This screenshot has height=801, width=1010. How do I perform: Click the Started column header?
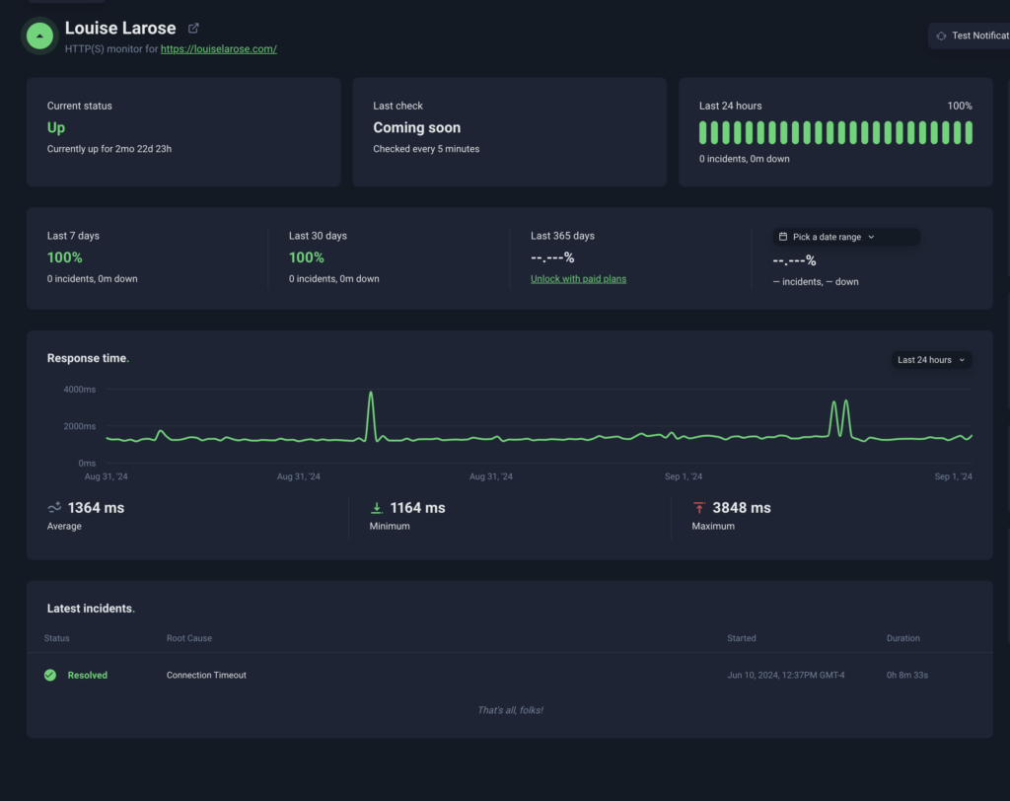[741, 638]
